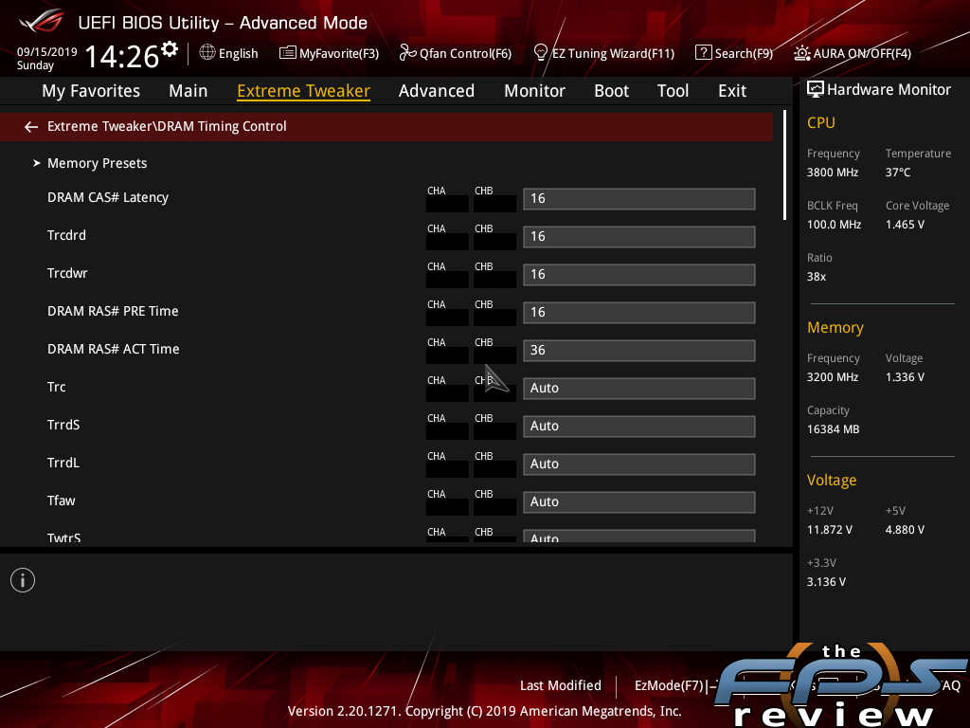970x728 pixels.
Task: Select the DRAM RAS# ACT Time label
Action: tap(114, 349)
